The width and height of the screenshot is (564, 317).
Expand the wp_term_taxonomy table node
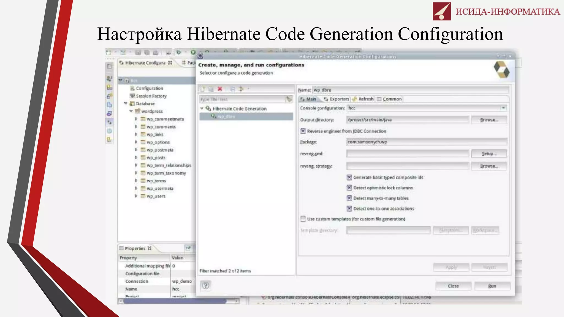[136, 173]
